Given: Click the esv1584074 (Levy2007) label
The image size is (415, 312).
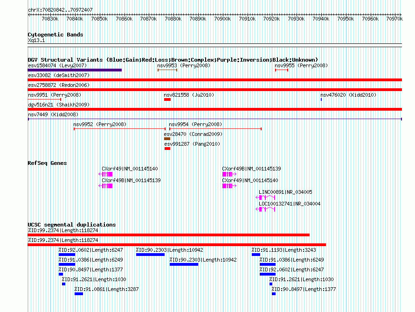Looking at the screenshot, I should (x=57, y=65).
